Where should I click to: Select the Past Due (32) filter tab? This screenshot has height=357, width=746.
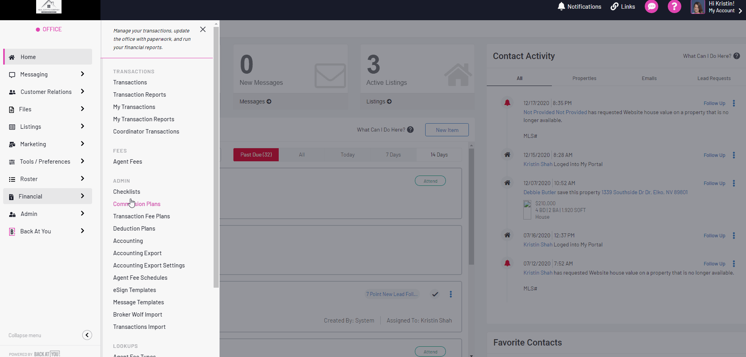tap(256, 155)
